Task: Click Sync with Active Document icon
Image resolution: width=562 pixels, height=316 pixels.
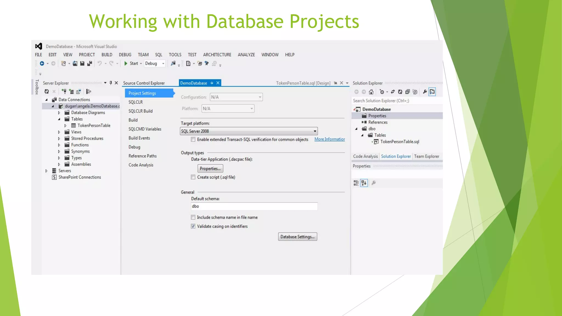Action: point(393,92)
